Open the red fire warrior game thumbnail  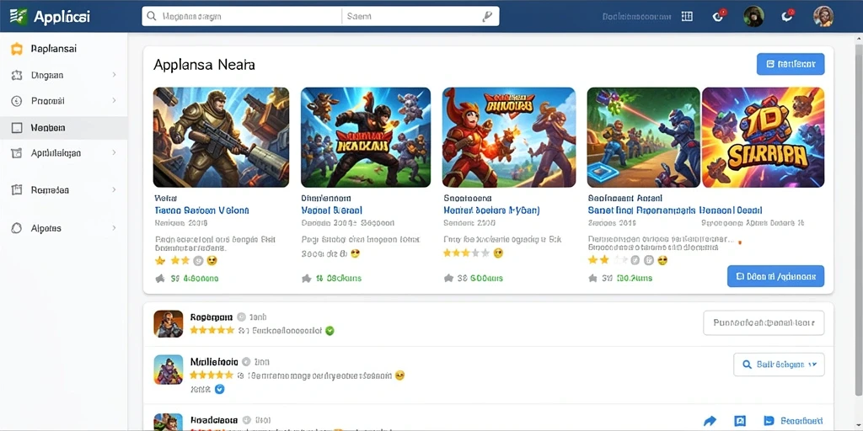(509, 137)
